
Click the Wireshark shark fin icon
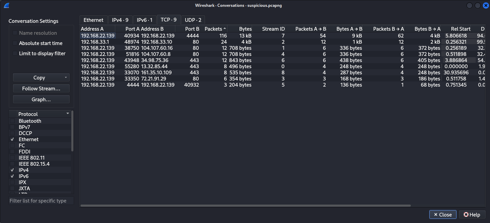point(6,5)
